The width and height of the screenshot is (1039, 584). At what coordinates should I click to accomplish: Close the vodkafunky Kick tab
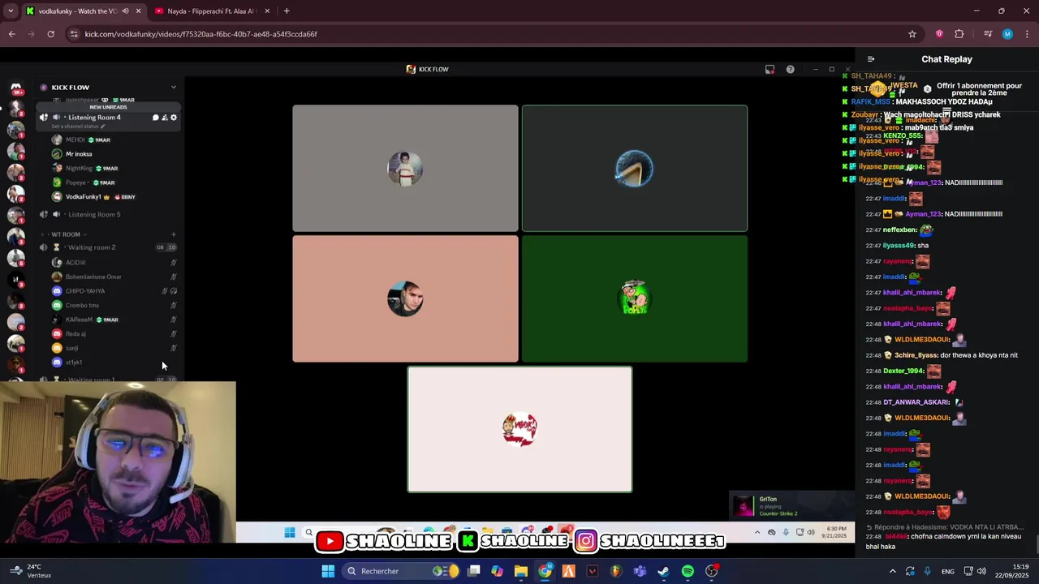click(x=138, y=11)
